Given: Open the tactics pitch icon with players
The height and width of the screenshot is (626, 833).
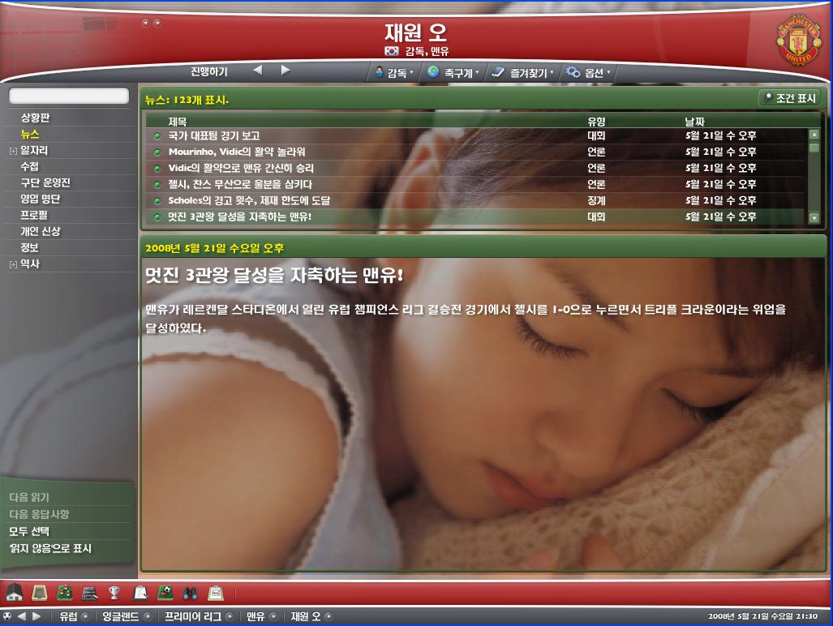Looking at the screenshot, I should pyautogui.click(x=64, y=593).
